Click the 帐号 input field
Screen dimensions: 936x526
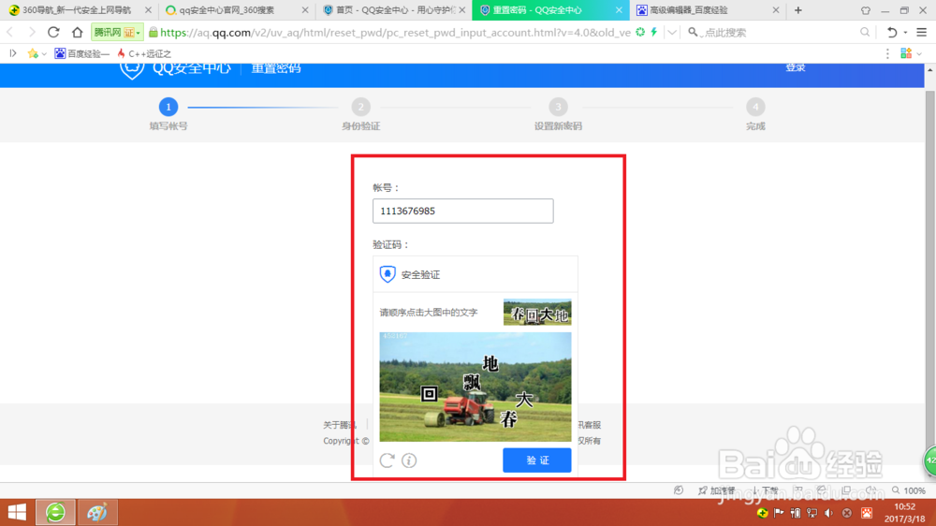(x=462, y=211)
